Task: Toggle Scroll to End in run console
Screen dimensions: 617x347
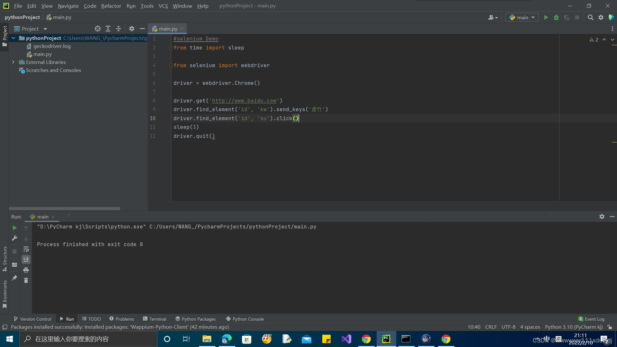Action: point(26,259)
